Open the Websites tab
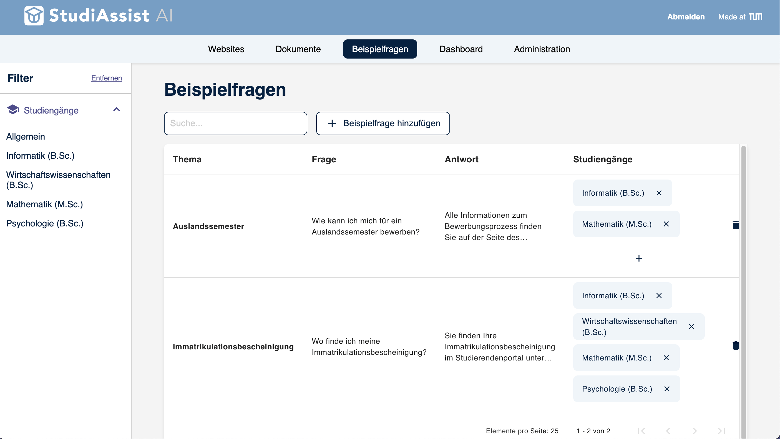 click(226, 49)
